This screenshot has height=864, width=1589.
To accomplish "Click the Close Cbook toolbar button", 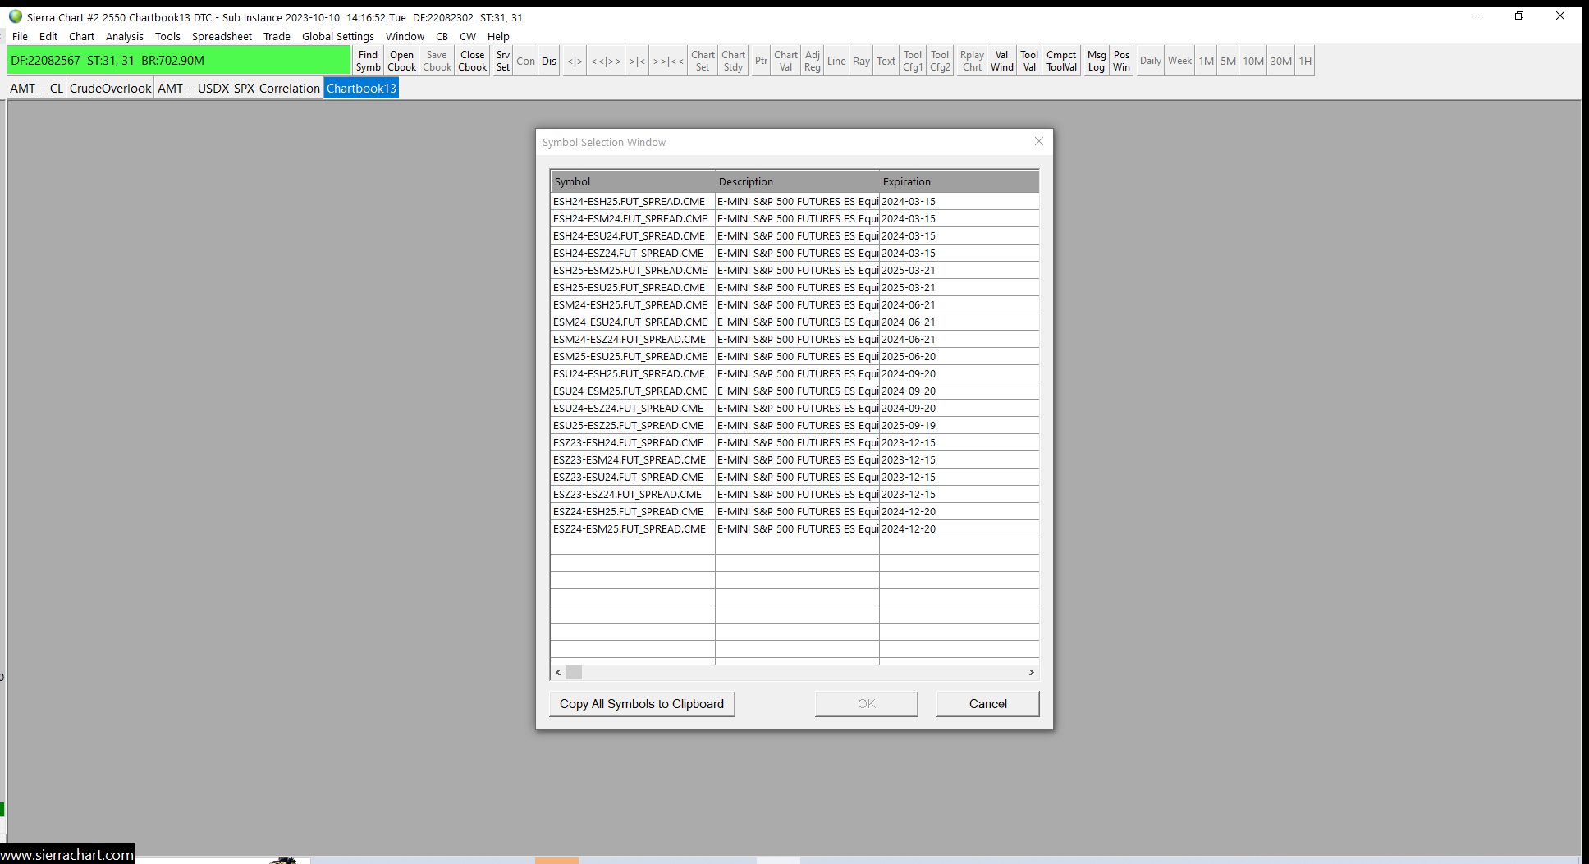I will coord(473,61).
